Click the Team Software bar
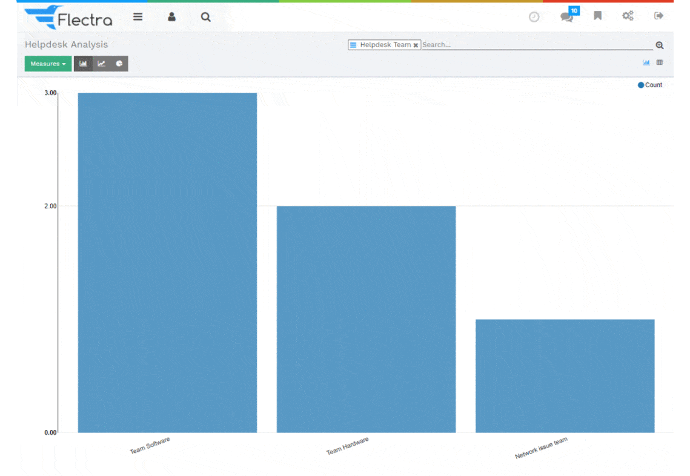The height and width of the screenshot is (476, 690). click(167, 262)
